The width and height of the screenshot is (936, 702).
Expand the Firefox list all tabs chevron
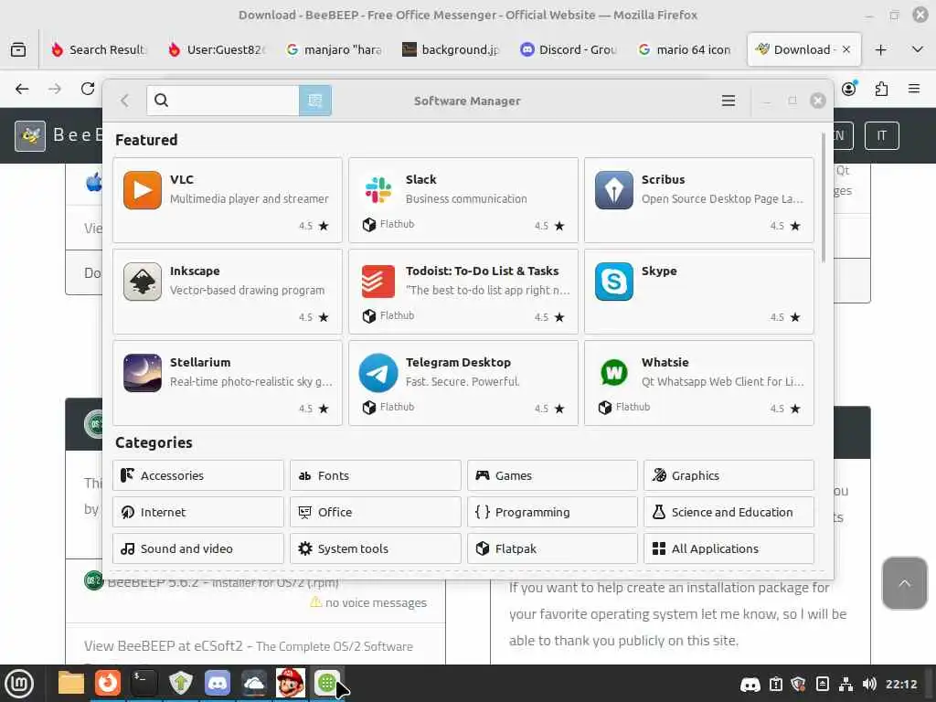pyautogui.click(x=918, y=49)
